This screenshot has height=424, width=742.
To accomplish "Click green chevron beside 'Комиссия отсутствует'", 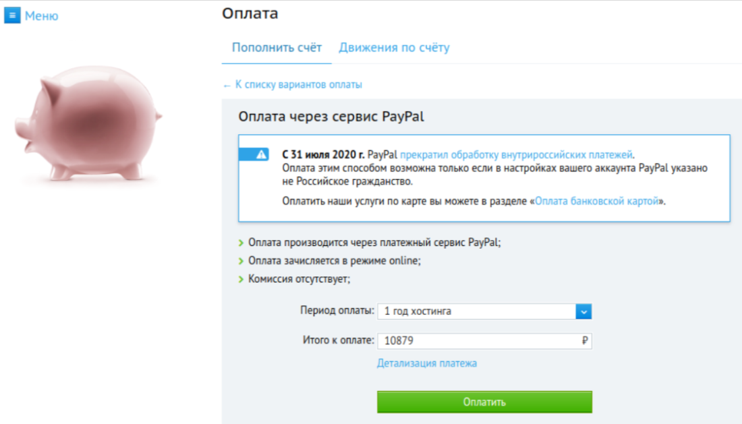I will (x=241, y=279).
